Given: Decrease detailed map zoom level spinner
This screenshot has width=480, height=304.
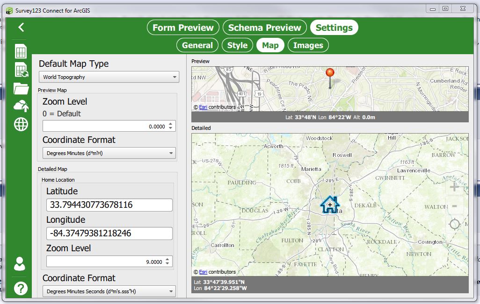Looking at the screenshot, I should point(167,264).
